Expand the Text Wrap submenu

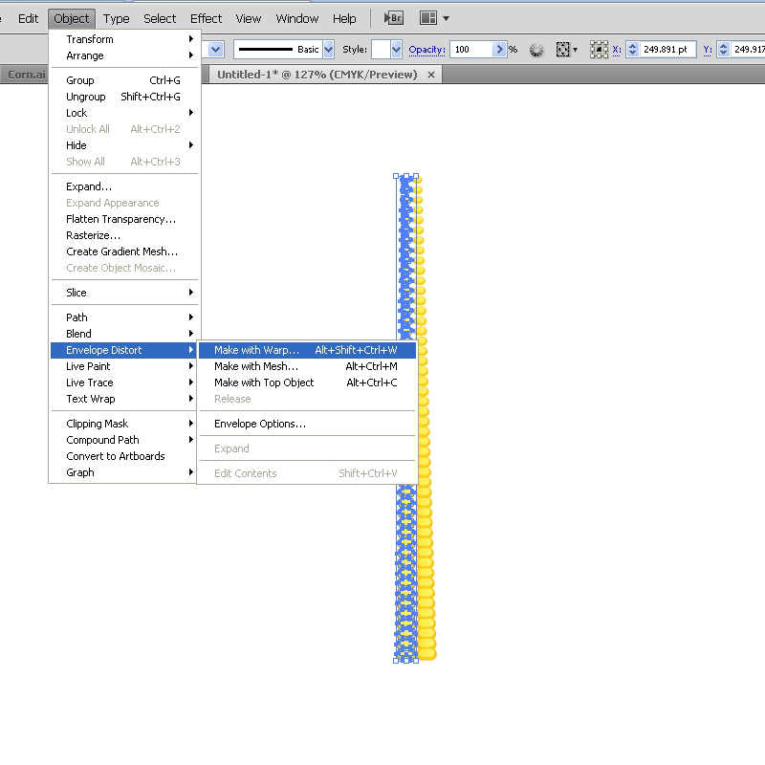click(x=124, y=399)
